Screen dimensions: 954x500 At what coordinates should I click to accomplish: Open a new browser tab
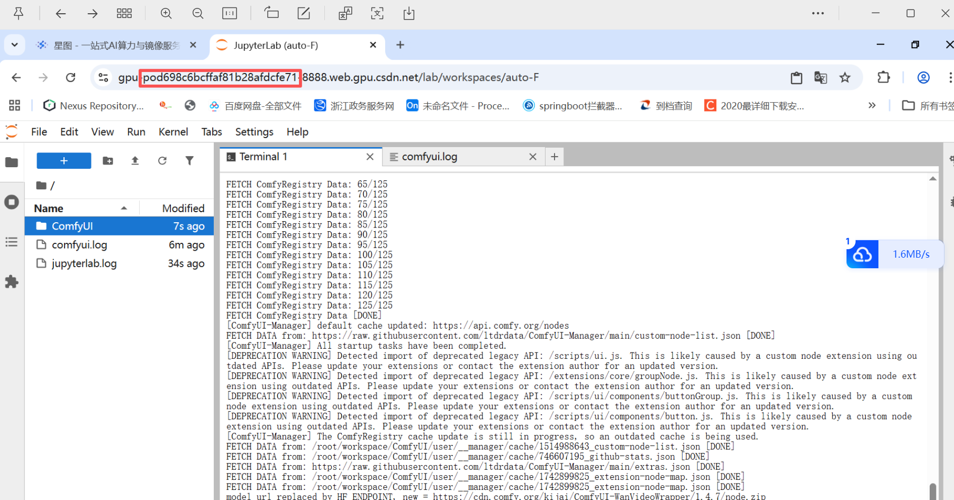click(x=401, y=45)
